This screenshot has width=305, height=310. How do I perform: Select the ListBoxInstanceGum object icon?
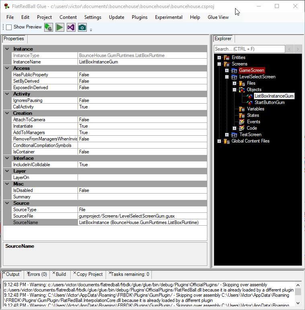click(250, 96)
